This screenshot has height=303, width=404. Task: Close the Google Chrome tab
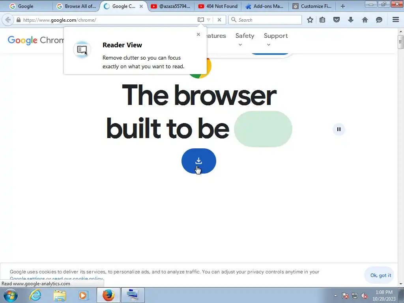click(x=141, y=6)
